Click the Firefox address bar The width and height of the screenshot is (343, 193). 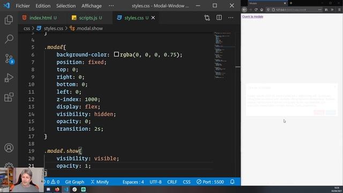point(294,10)
